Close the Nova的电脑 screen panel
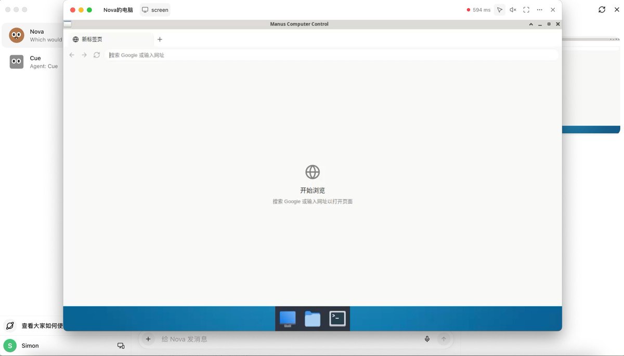 (x=553, y=10)
